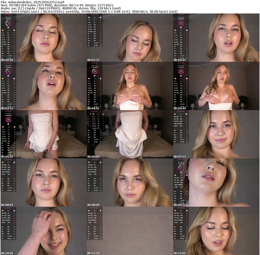
Task: Select the frame at 00:11:14
Action: point(130,231)
